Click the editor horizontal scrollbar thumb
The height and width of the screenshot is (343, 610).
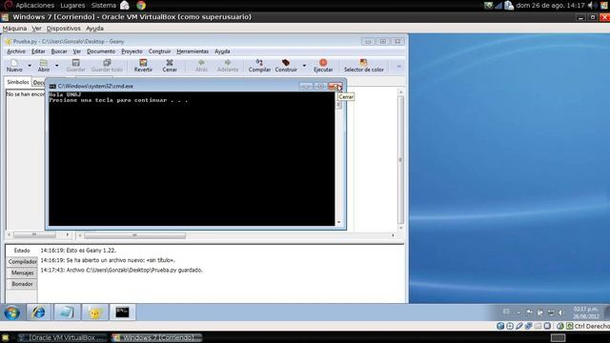tap(134, 235)
